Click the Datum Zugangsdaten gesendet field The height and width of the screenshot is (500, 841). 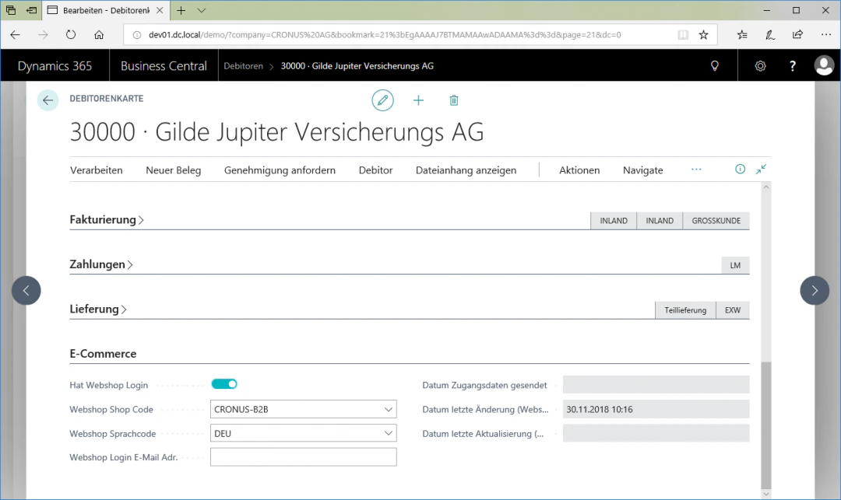point(656,384)
